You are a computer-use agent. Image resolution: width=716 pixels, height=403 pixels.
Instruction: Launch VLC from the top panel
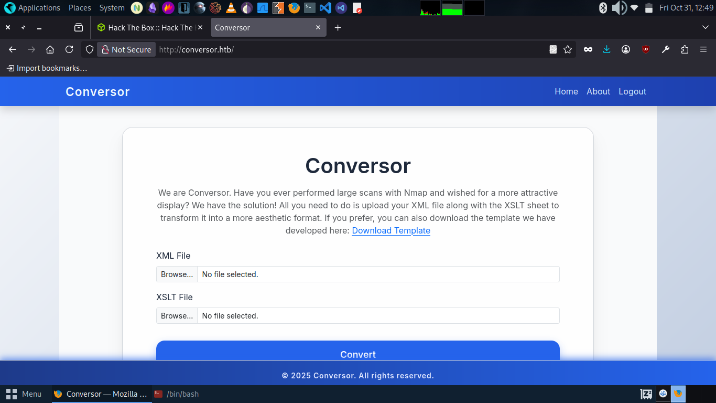click(231, 8)
